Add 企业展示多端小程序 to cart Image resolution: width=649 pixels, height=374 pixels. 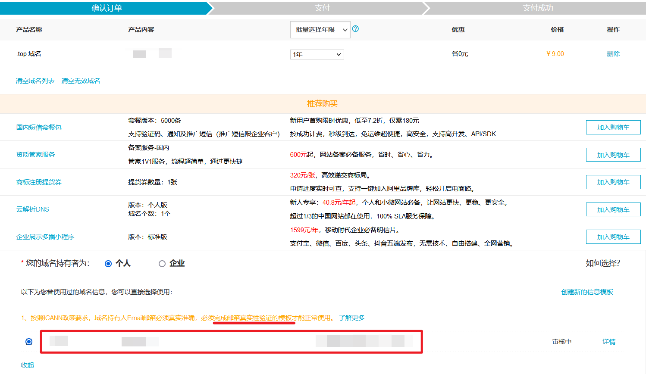click(x=613, y=237)
